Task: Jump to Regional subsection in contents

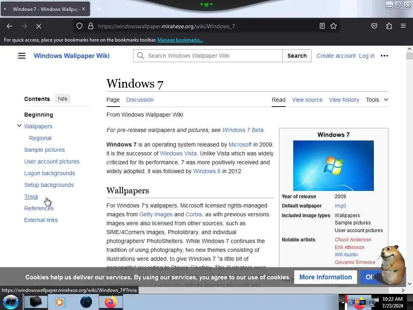Action: point(40,138)
